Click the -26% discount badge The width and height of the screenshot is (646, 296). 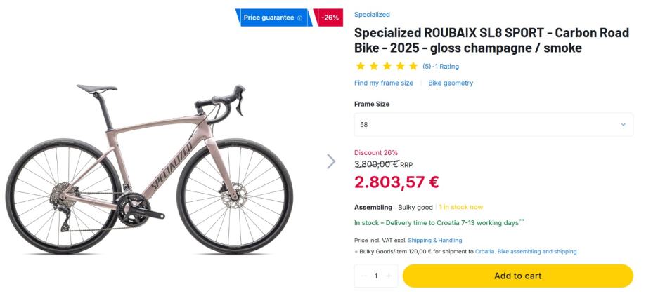(330, 18)
